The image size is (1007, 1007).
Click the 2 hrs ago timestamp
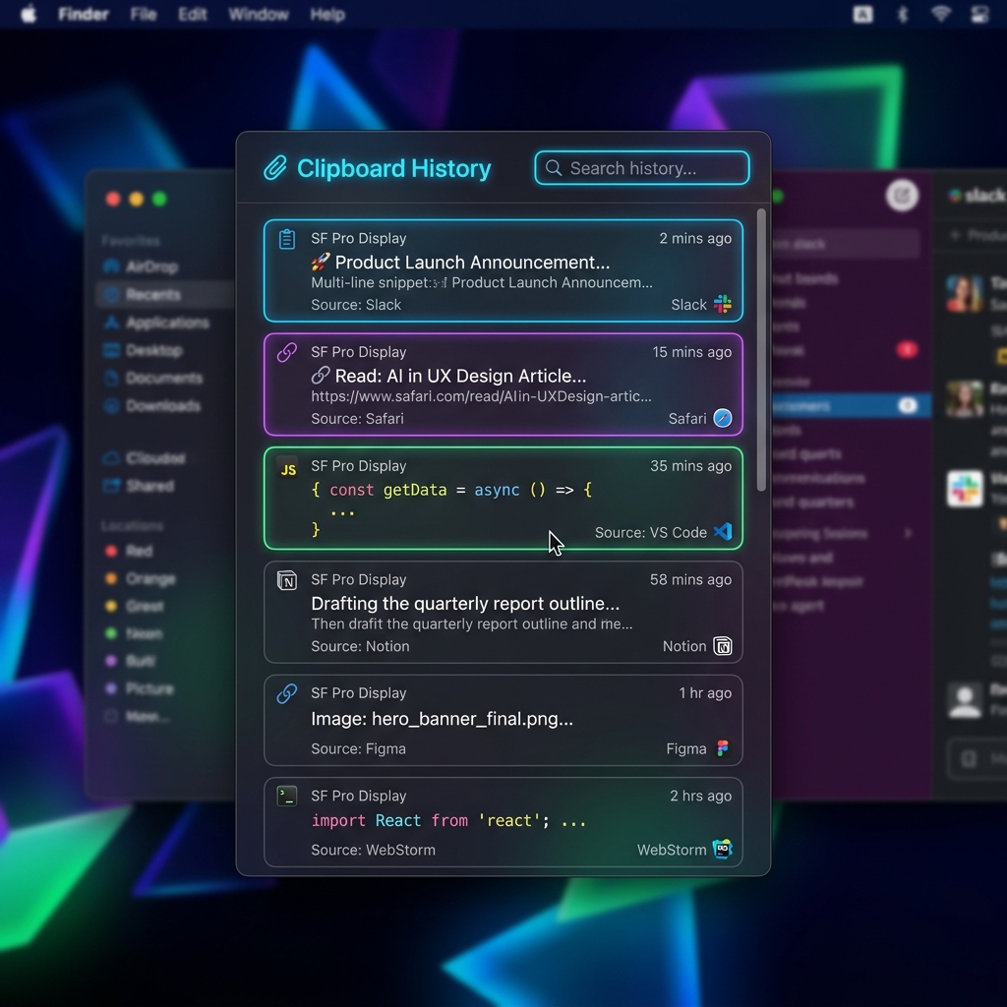pos(700,796)
